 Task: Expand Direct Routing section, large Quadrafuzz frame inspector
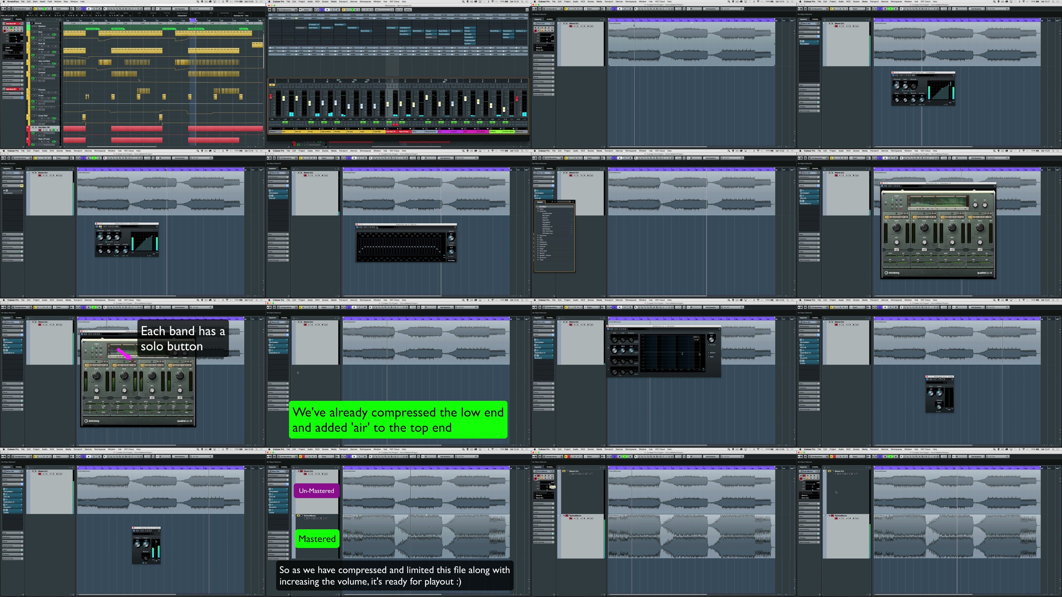coord(809,248)
